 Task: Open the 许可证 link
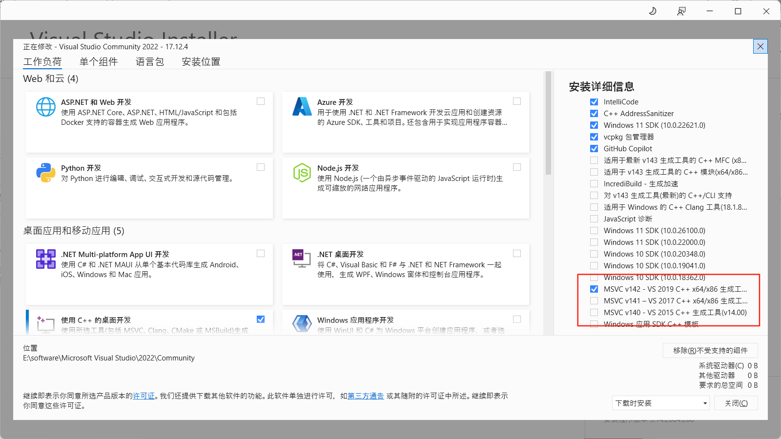[x=144, y=396]
